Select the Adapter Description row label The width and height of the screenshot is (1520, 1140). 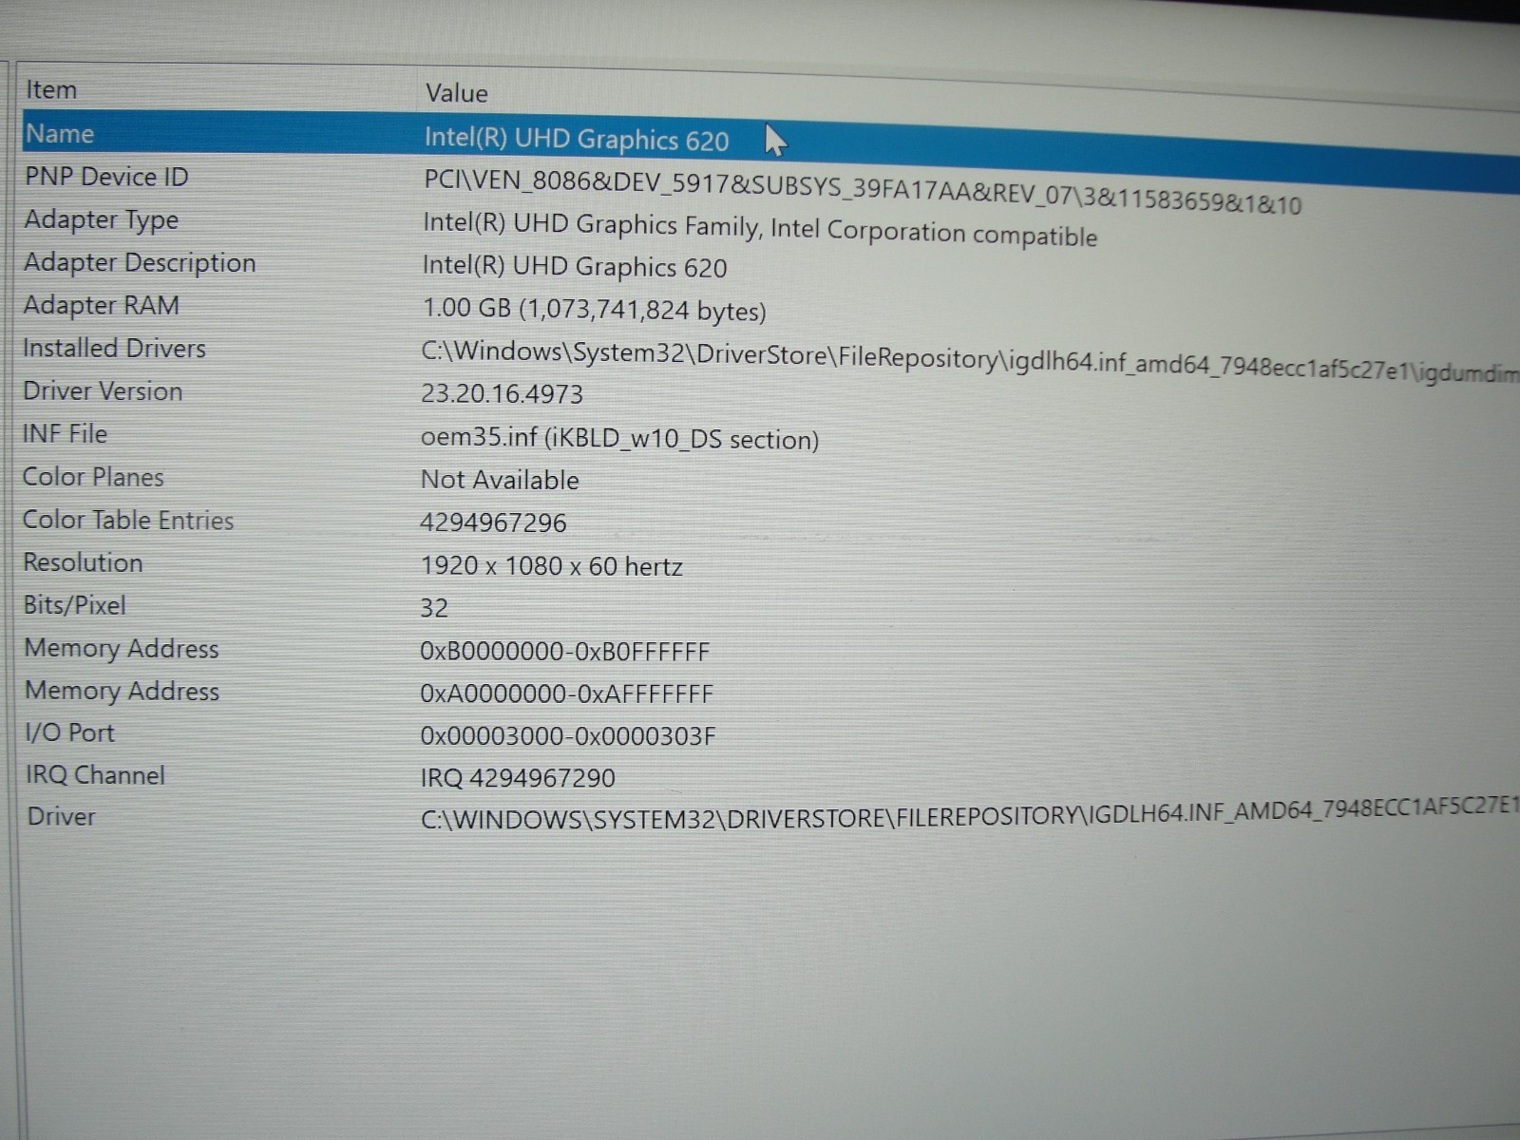pos(140,262)
